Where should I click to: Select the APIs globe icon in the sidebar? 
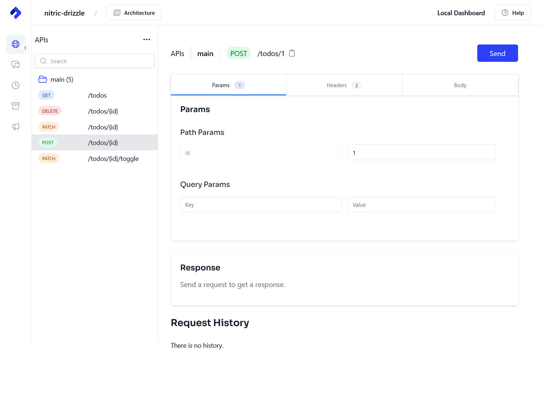pos(16,44)
